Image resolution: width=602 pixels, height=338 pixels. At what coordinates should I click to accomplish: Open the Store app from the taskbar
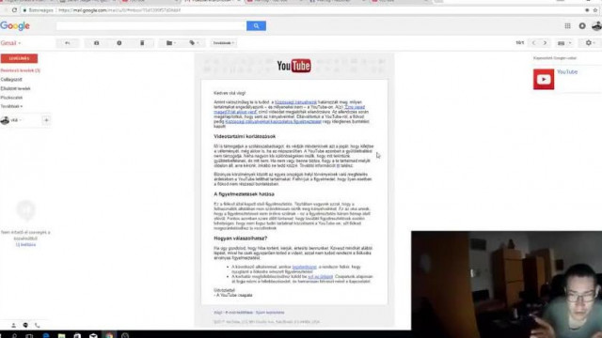point(77,335)
